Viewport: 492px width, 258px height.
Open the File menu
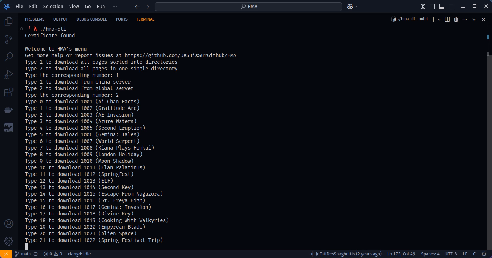pyautogui.click(x=19, y=7)
